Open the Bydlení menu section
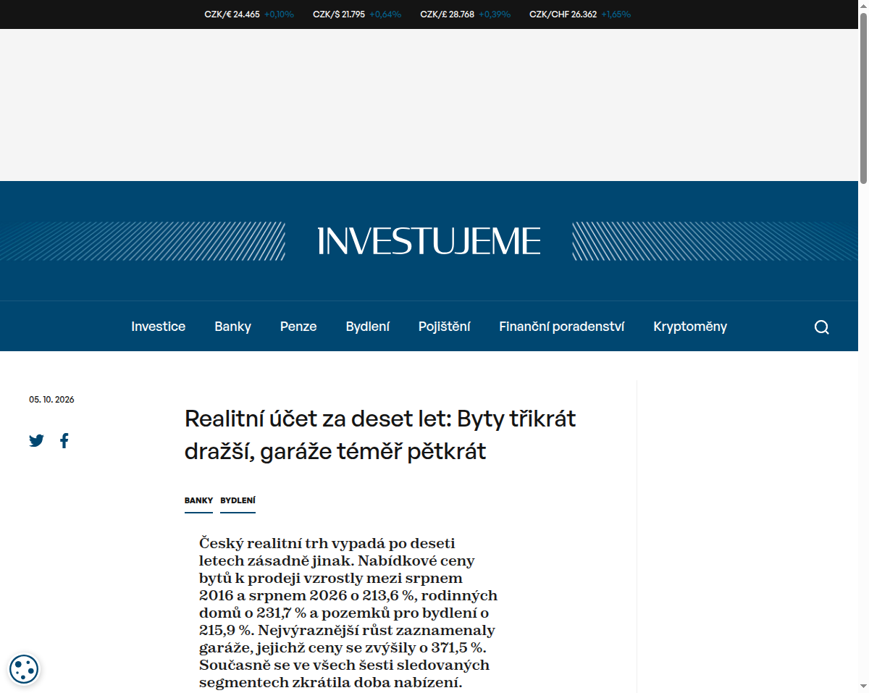The image size is (869, 693). (x=368, y=327)
